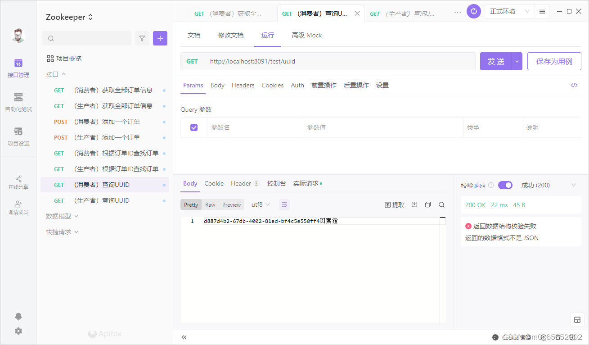Viewport: 589px width, 345px height.
Task: Open response Header tab
Action: [x=245, y=183]
